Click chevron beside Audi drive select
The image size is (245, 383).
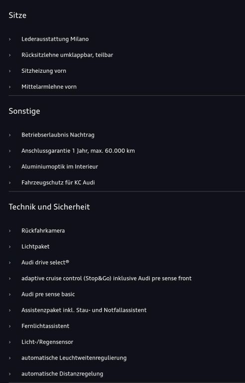point(10,263)
